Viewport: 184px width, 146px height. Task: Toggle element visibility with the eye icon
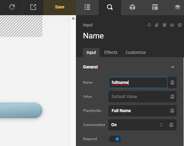172,25
